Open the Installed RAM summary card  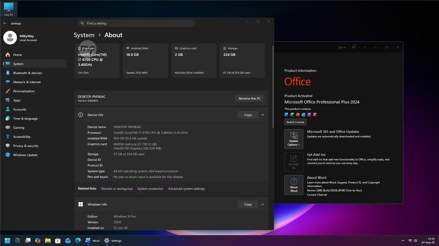[x=145, y=60]
